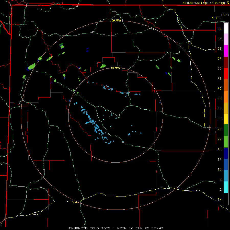Click the legend value '26'
The image size is (230, 230).
(220, 129)
